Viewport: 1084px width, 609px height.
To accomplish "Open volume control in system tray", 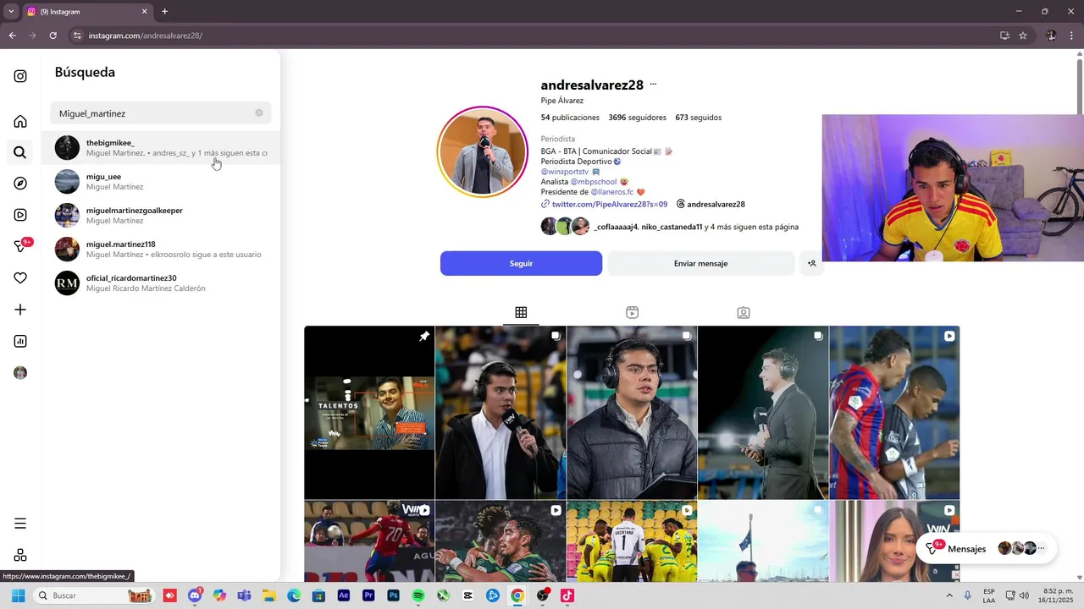I will [x=1025, y=595].
